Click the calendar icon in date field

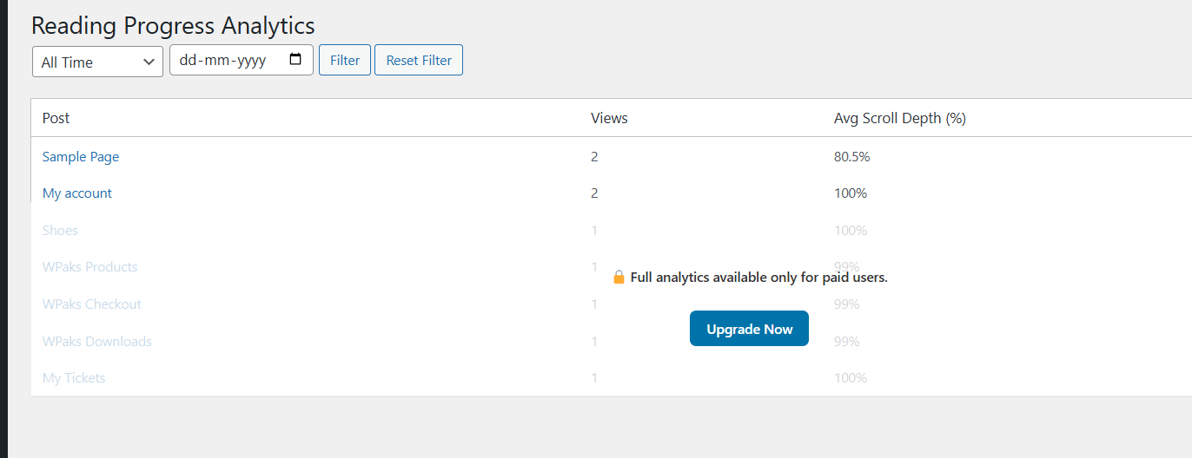295,60
